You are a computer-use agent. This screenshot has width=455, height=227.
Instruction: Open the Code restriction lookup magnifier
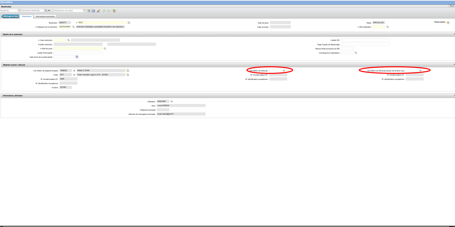69,40
